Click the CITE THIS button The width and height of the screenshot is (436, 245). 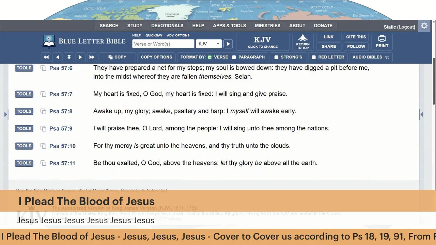point(356,37)
